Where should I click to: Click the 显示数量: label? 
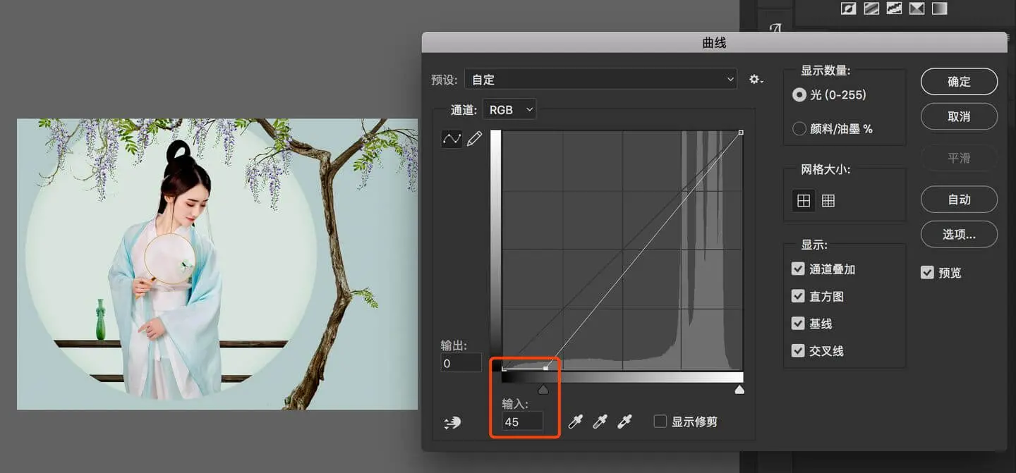(825, 70)
